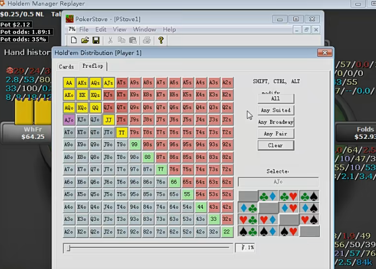
Task: Select the club-diamond suit combination
Action: [x=268, y=196]
